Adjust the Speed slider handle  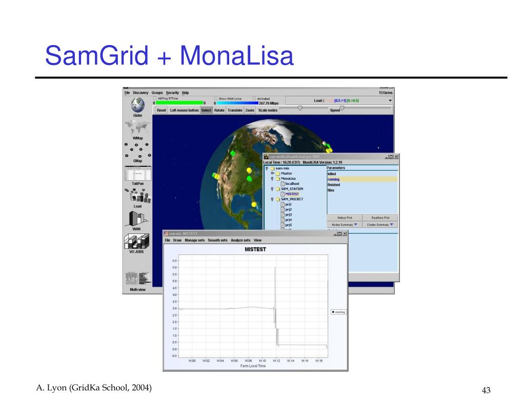pos(342,108)
